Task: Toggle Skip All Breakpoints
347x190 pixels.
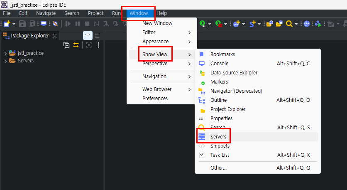Action: point(55,24)
